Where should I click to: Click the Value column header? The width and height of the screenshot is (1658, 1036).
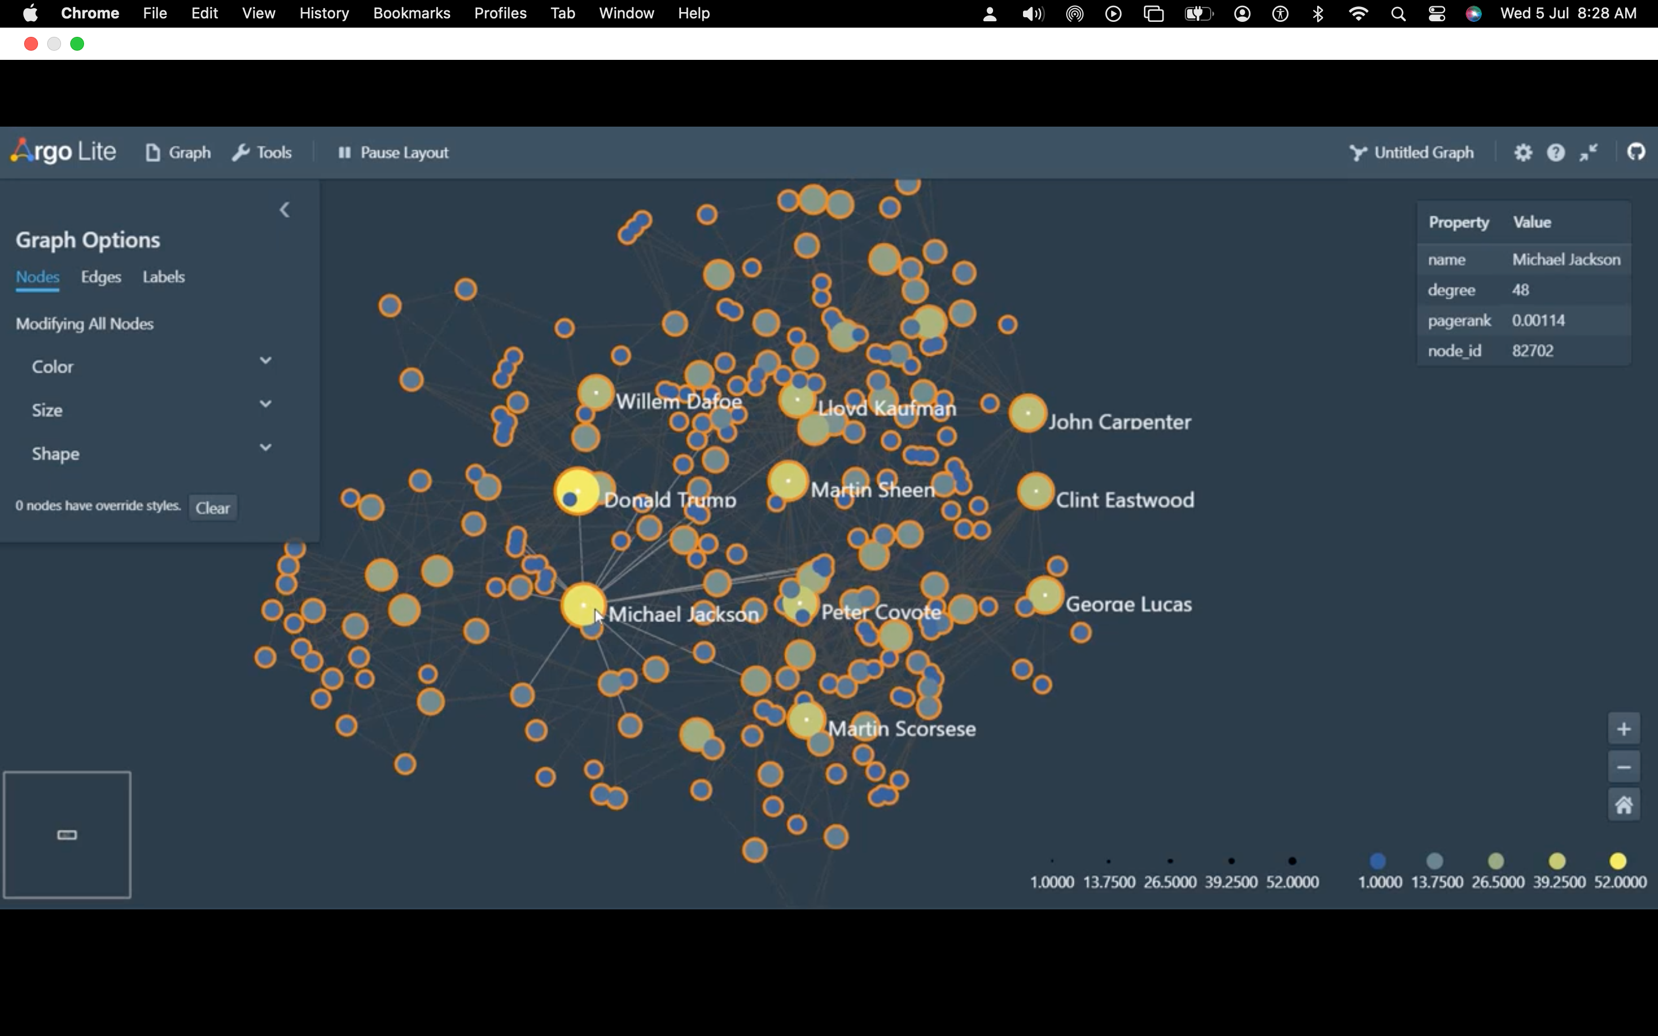click(x=1532, y=222)
